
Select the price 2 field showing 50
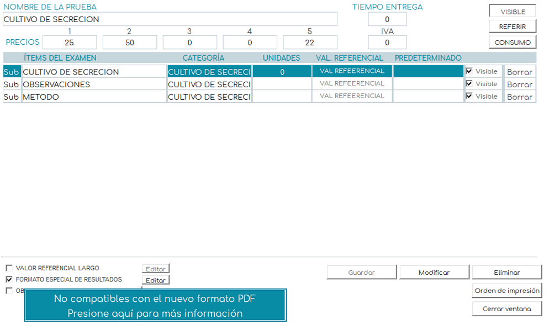point(129,42)
